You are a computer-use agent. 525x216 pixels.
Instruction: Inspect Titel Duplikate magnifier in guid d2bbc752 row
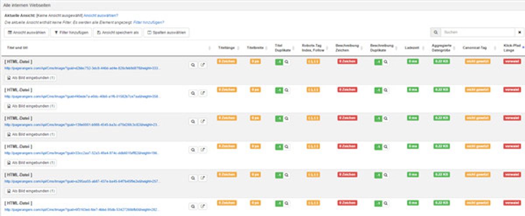tap(287, 62)
